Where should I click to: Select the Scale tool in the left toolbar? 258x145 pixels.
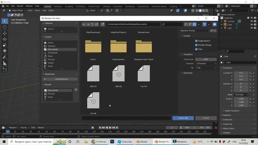[4, 45]
